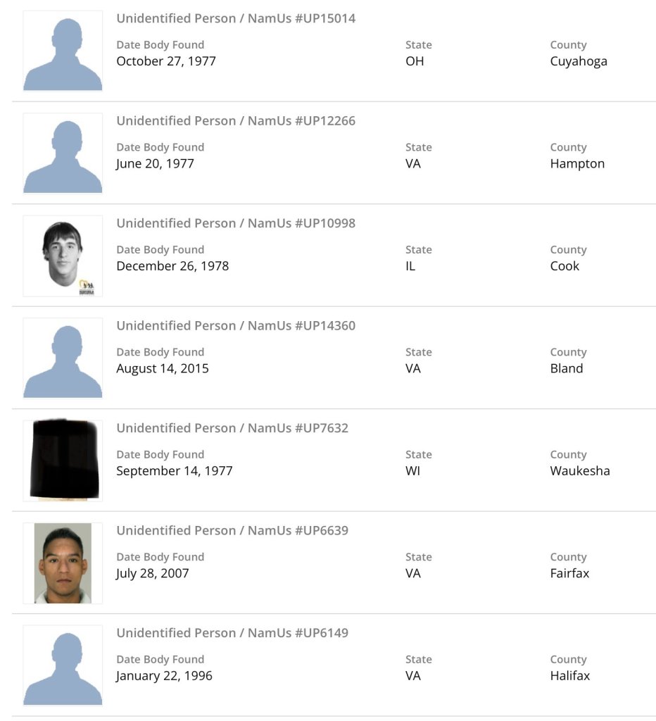This screenshot has height=721, width=656.
Task: Click the placeholder avatar beside #UP6149
Action: (x=63, y=665)
